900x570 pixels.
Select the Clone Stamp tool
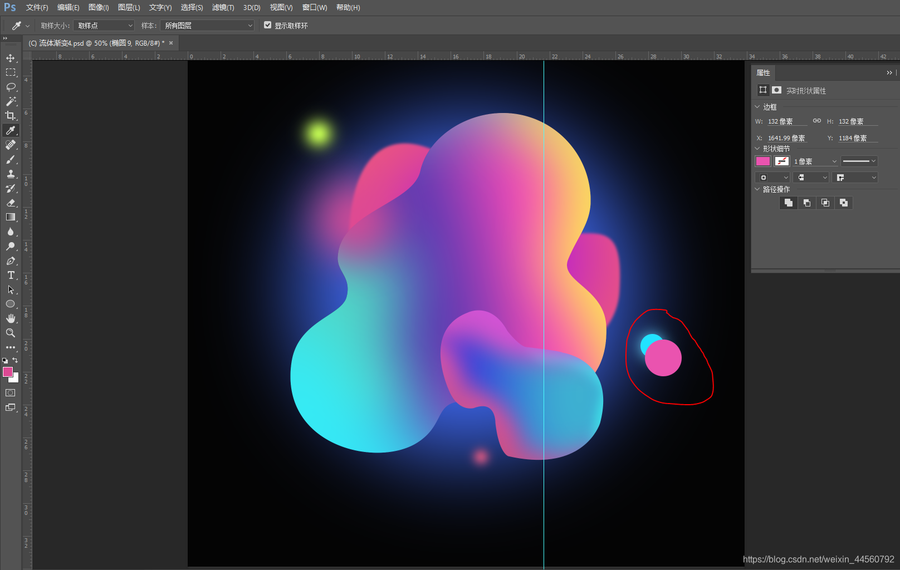11,174
